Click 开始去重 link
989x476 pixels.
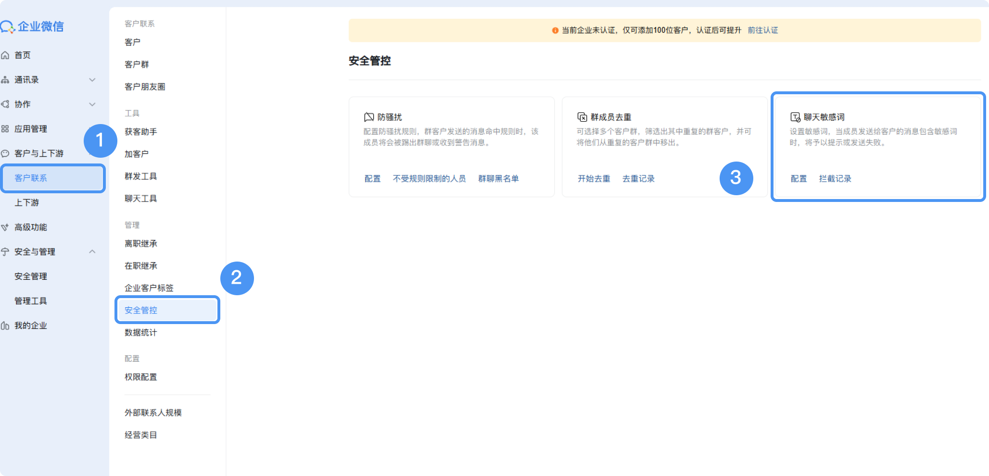tap(594, 179)
